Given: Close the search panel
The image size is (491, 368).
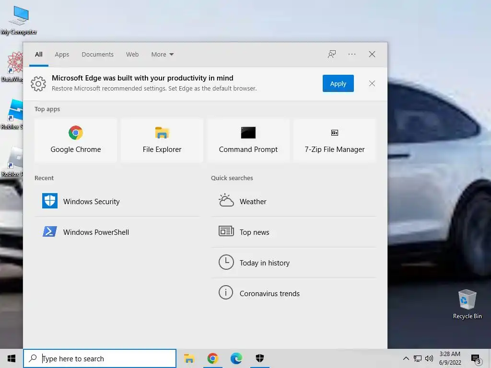Looking at the screenshot, I should coord(372,54).
